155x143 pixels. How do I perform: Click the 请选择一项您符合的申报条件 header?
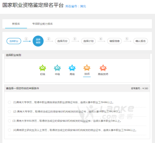tap(22, 89)
